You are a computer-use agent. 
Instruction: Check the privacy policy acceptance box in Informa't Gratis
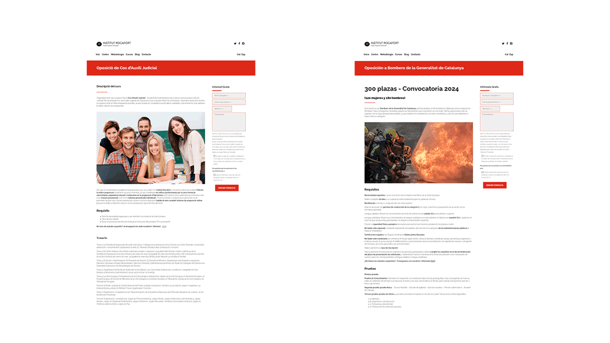click(x=214, y=156)
